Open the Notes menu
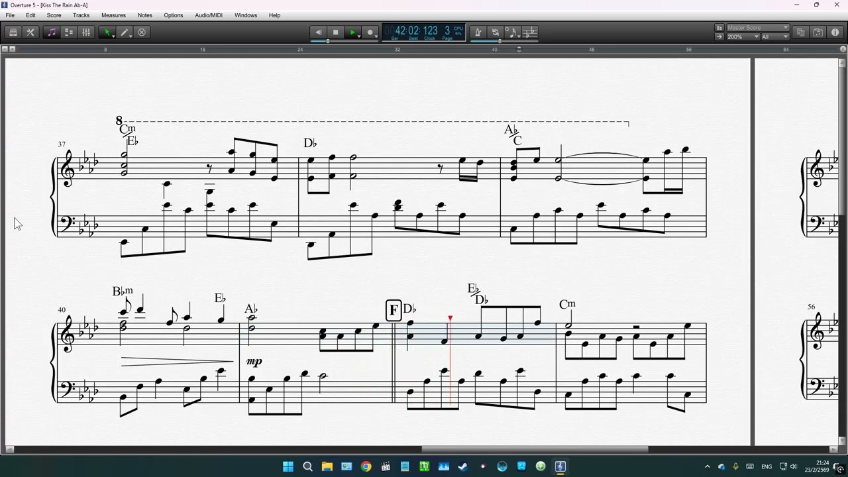Image resolution: width=848 pixels, height=477 pixels. click(144, 15)
